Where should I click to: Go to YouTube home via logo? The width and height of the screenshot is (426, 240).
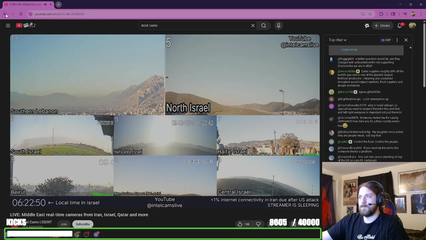click(26, 25)
